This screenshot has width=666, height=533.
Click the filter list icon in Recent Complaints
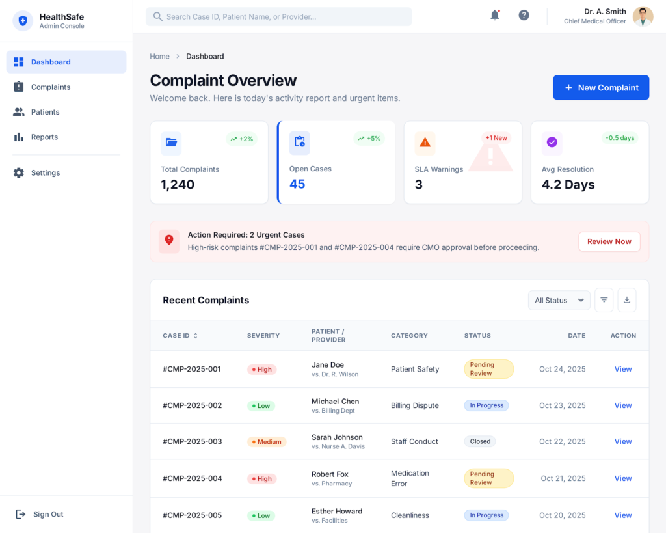[604, 300]
